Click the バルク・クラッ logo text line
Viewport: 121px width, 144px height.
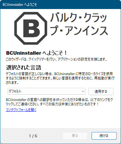click(x=78, y=17)
